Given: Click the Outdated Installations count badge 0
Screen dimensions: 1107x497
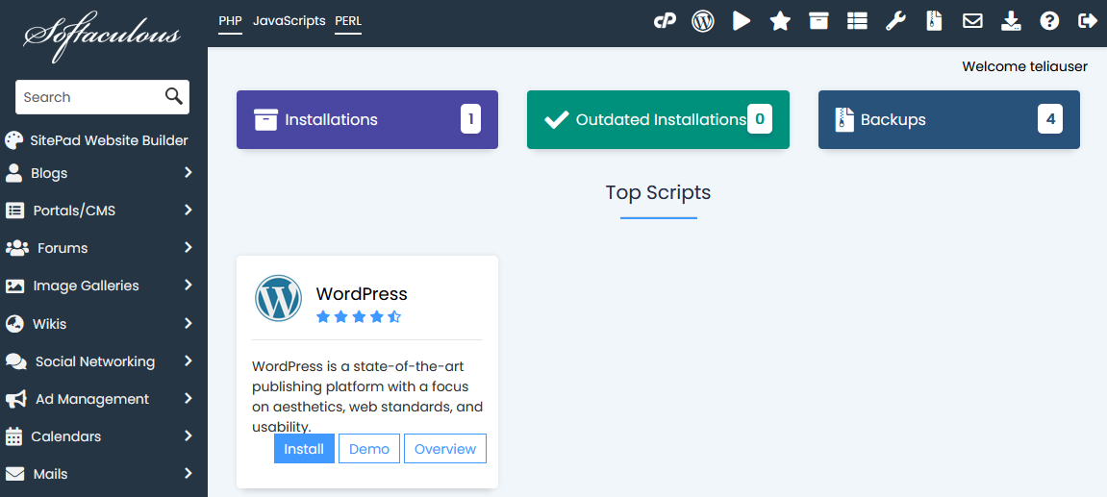Looking at the screenshot, I should pos(760,118).
